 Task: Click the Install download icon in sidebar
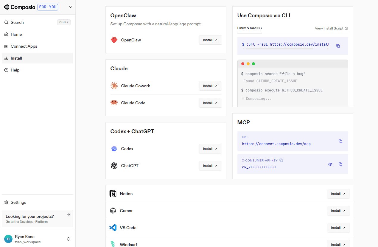coord(6,58)
